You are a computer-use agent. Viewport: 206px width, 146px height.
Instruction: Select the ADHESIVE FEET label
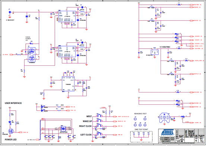click(x=140, y=114)
